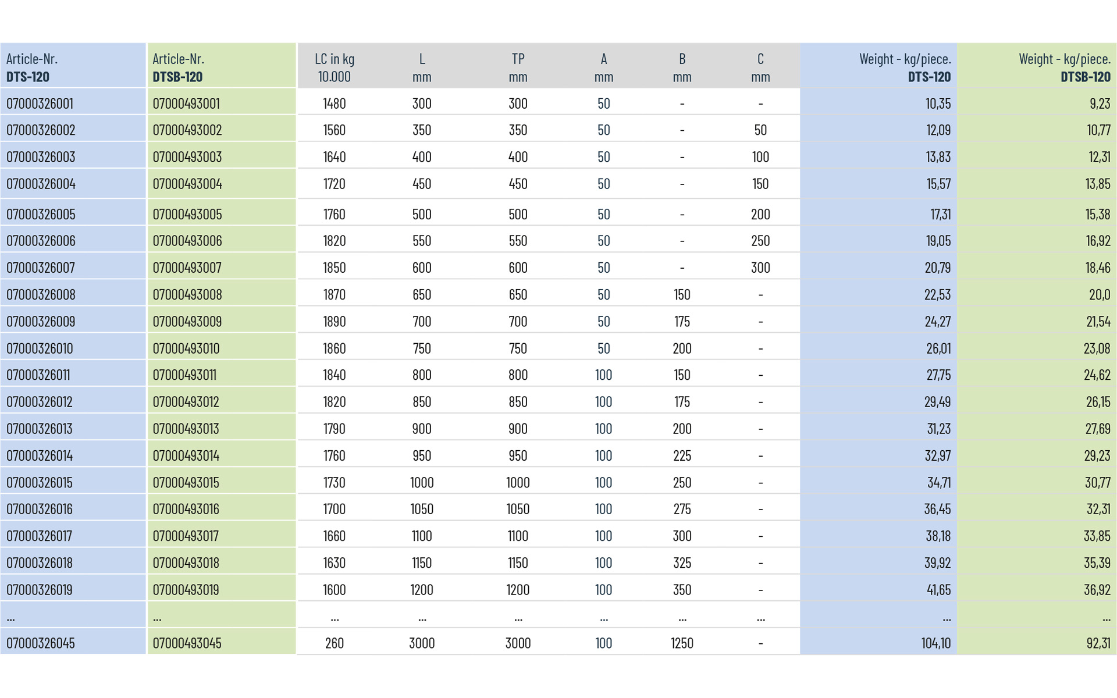Screen dimensions: 1117x698
Task: Click the B value 1250
Action: click(x=682, y=643)
